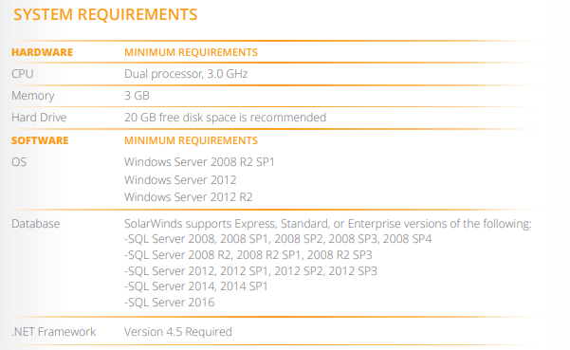The width and height of the screenshot is (570, 350).
Task: Click the MINIMUM REQUIREMENTS header beside SOFTWARE
Action: click(191, 140)
